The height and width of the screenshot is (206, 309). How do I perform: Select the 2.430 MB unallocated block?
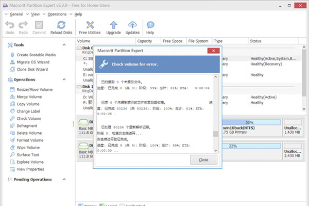click(293, 151)
